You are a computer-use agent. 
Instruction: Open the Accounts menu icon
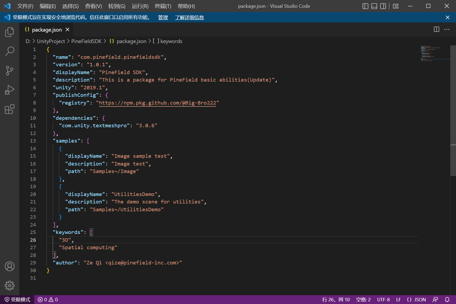pyautogui.click(x=10, y=266)
